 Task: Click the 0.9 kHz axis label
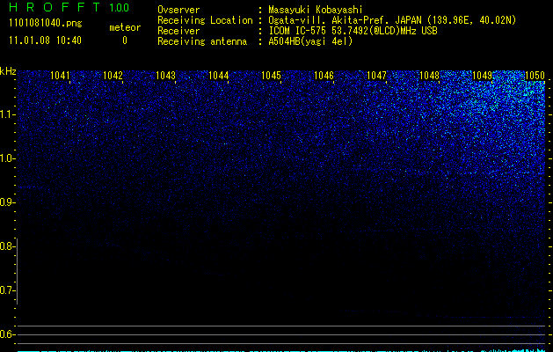tap(7, 202)
